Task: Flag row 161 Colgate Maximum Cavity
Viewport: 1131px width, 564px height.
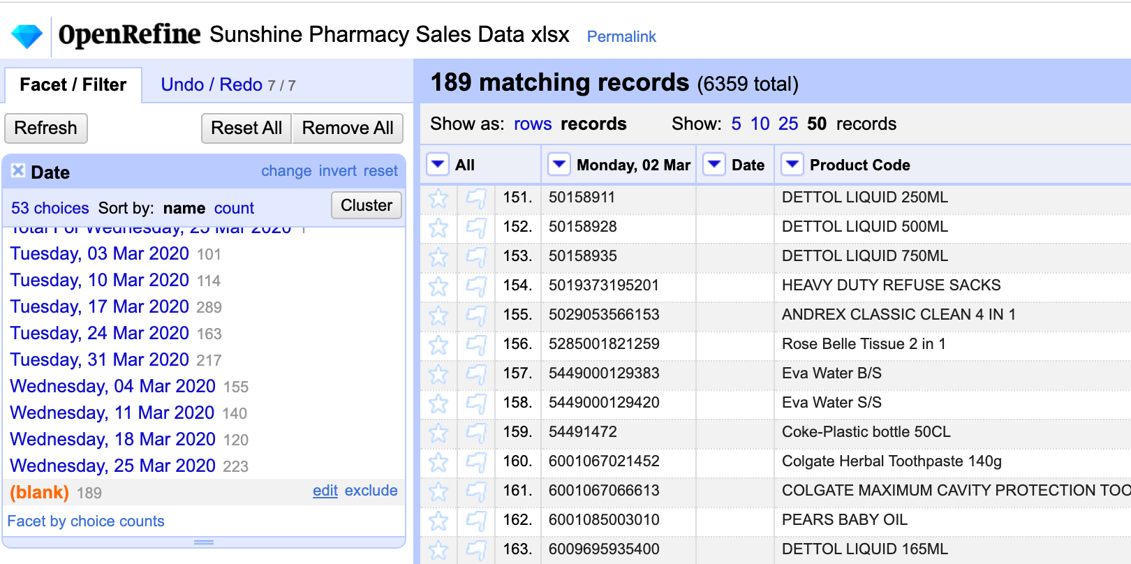Action: pyautogui.click(x=476, y=491)
